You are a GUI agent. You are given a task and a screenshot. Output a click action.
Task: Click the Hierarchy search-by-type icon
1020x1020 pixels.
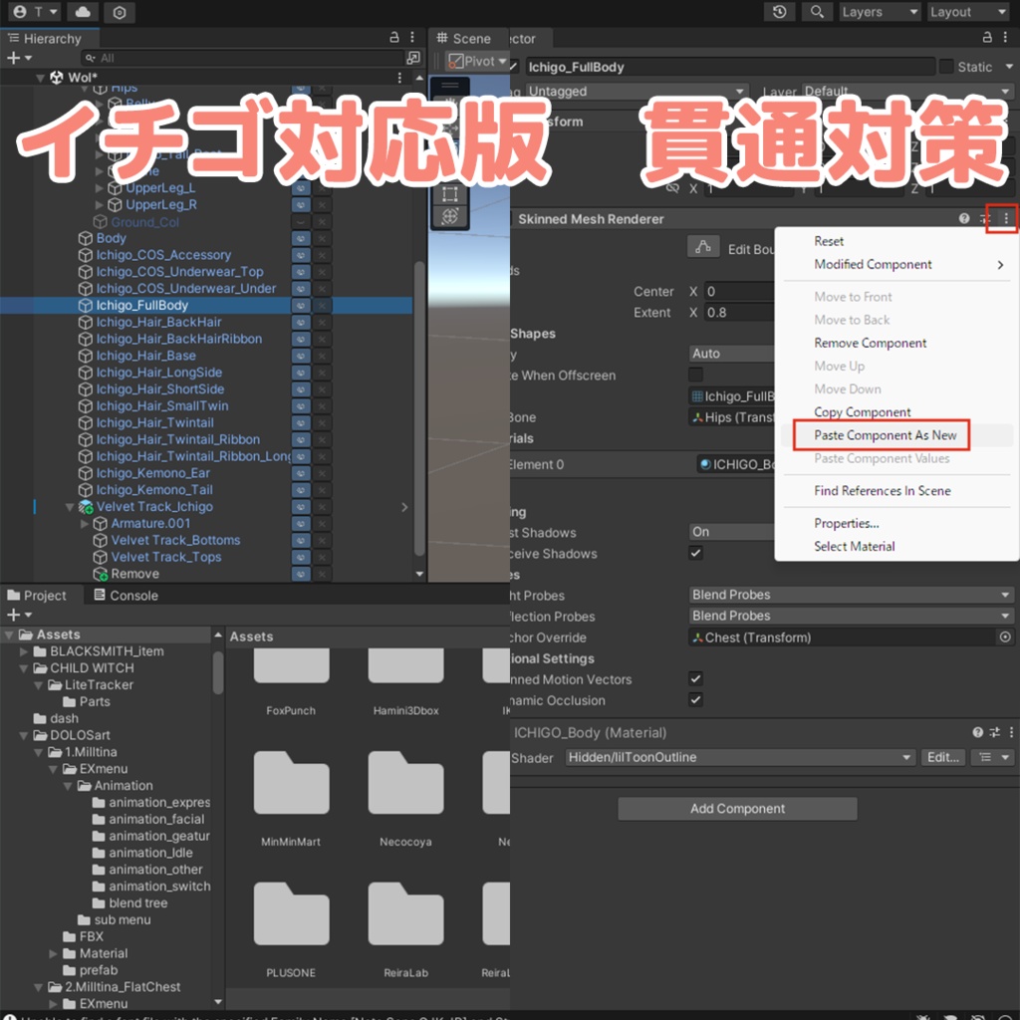413,58
